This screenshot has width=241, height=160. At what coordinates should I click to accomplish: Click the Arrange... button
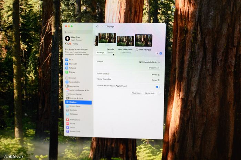point(101,52)
